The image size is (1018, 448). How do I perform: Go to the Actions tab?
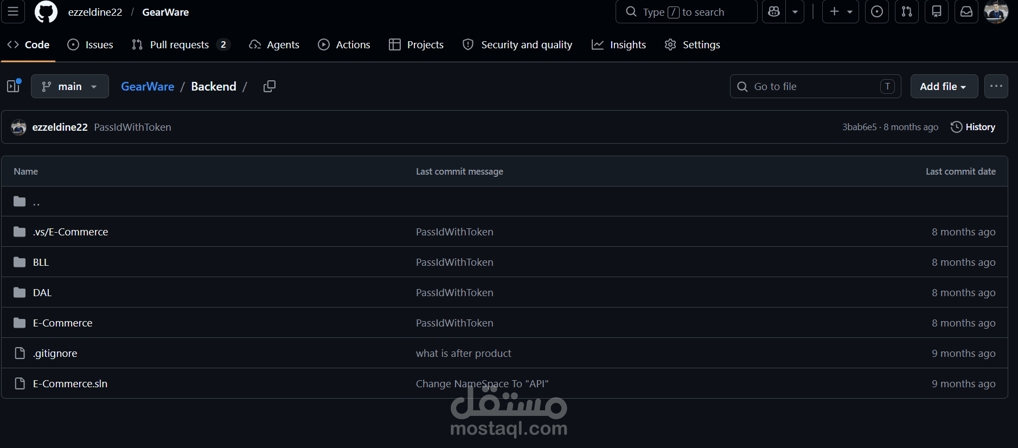click(344, 44)
